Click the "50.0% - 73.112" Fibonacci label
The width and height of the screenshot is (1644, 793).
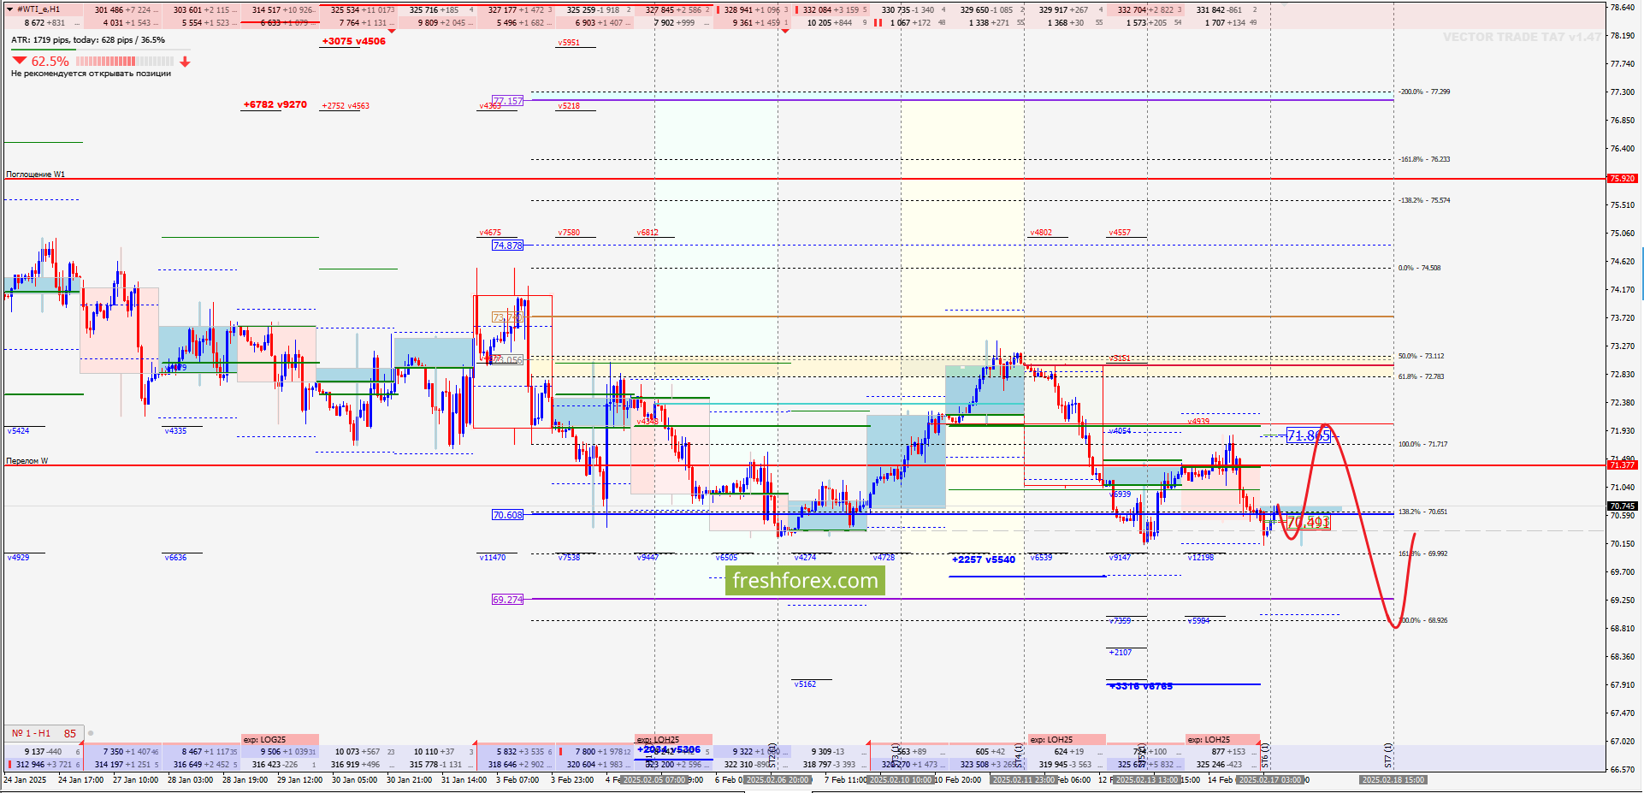pyautogui.click(x=1422, y=356)
